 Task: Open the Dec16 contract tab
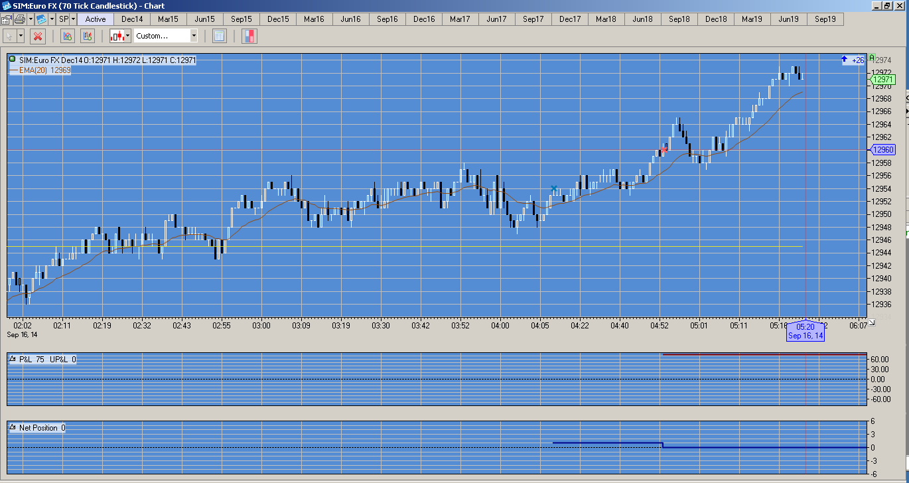click(424, 19)
